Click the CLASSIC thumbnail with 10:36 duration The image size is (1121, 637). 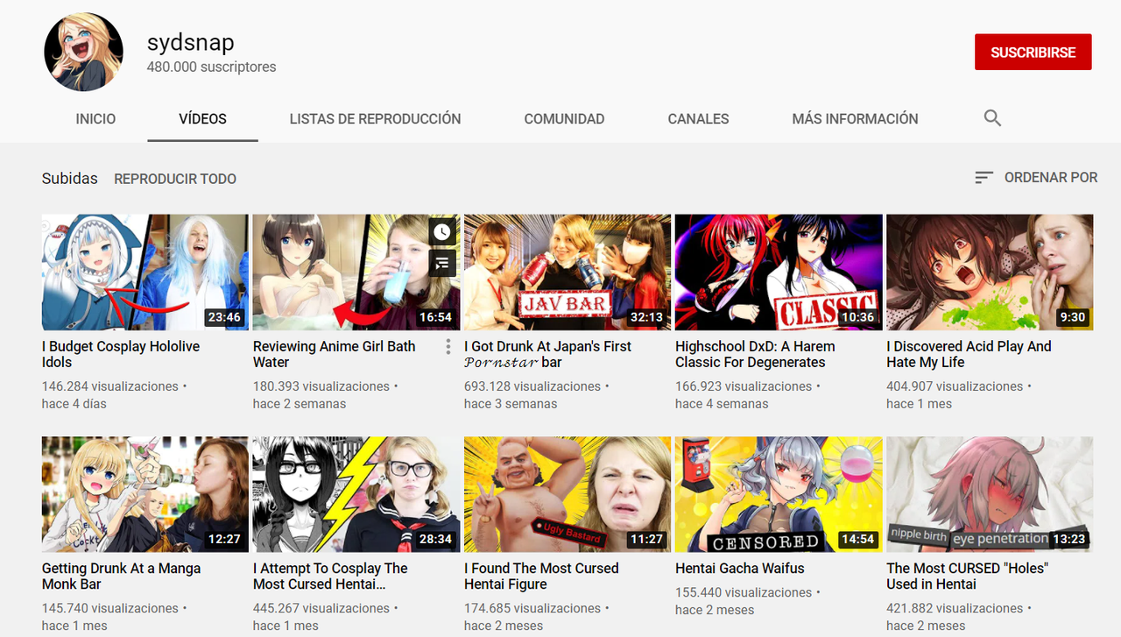pyautogui.click(x=779, y=272)
